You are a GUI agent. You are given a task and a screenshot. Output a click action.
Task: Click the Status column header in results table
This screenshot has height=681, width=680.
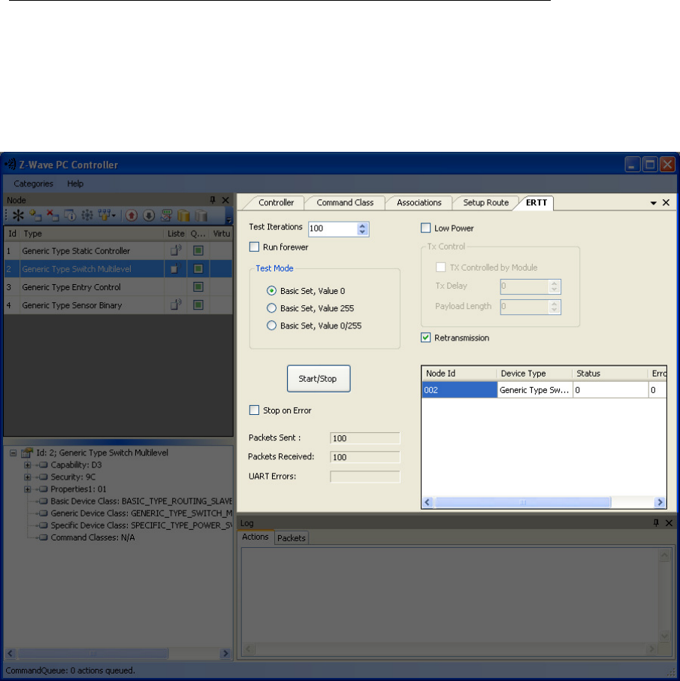(x=611, y=374)
